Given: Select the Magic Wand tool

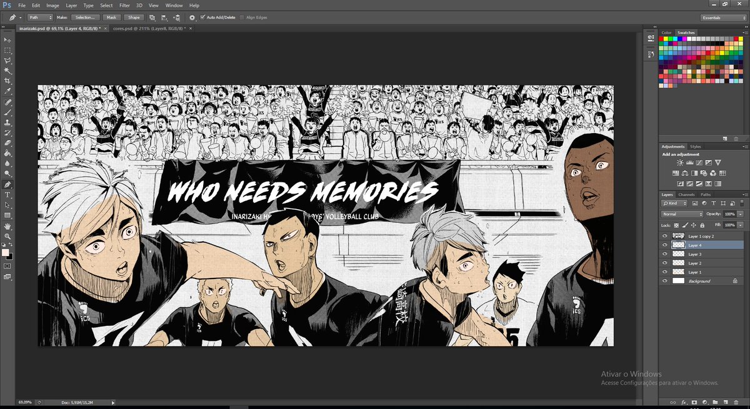Looking at the screenshot, I should pyautogui.click(x=7, y=71).
